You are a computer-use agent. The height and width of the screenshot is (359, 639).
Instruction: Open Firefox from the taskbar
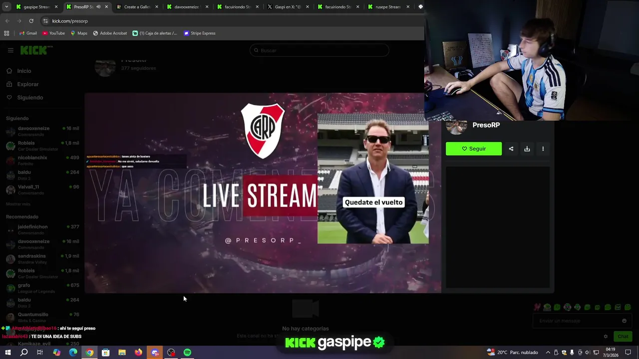coord(138,353)
